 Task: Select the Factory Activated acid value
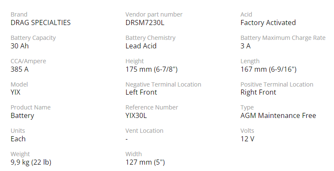(268, 23)
